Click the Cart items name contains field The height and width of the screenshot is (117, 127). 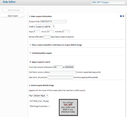63,72
